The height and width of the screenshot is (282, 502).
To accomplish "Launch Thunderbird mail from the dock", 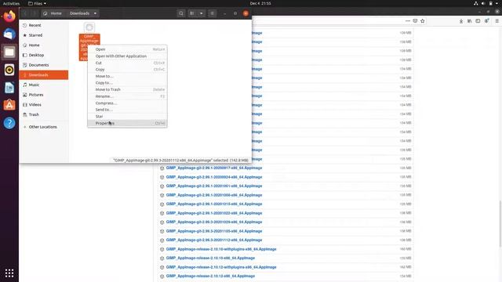I will (x=9, y=34).
